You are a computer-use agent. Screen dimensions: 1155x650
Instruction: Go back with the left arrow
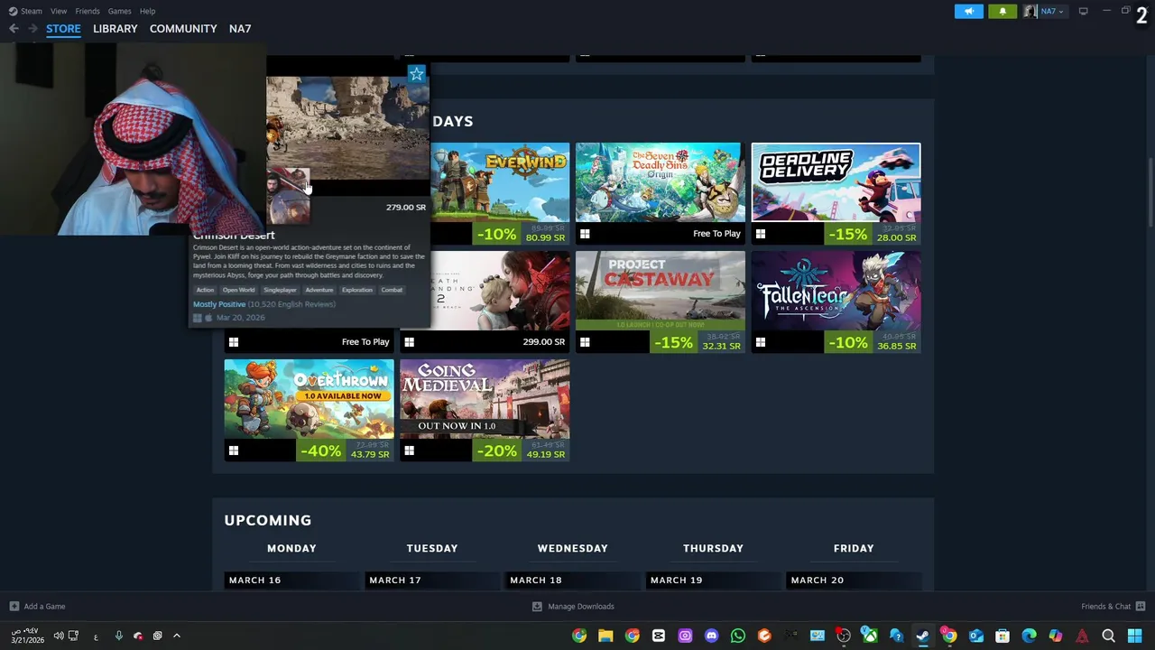point(14,29)
